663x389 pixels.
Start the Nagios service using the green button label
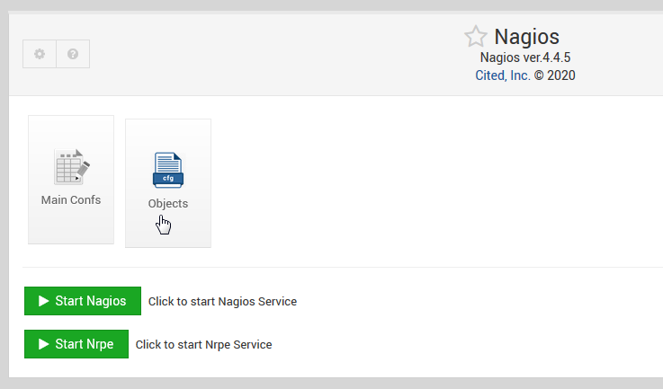[91, 301]
